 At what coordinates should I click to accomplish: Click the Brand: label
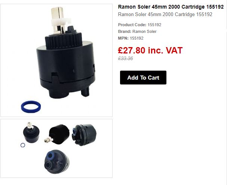tap(125, 31)
